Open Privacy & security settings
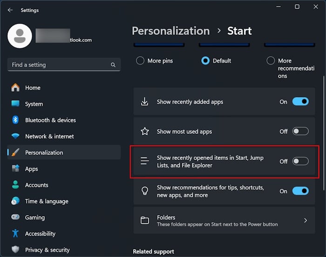The image size is (326, 257). coord(64,250)
